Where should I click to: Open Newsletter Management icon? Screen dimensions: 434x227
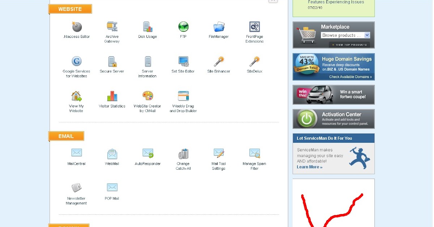coord(76,188)
